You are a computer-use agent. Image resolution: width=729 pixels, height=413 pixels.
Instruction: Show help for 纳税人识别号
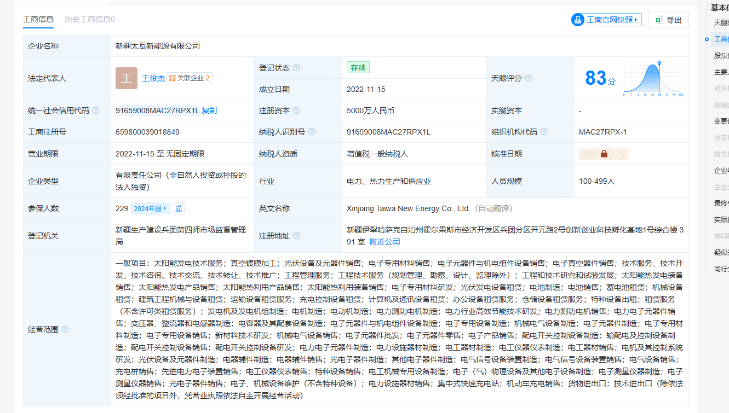point(312,132)
